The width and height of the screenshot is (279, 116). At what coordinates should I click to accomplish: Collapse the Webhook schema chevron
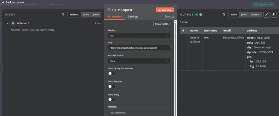pyautogui.click(x=8, y=23)
